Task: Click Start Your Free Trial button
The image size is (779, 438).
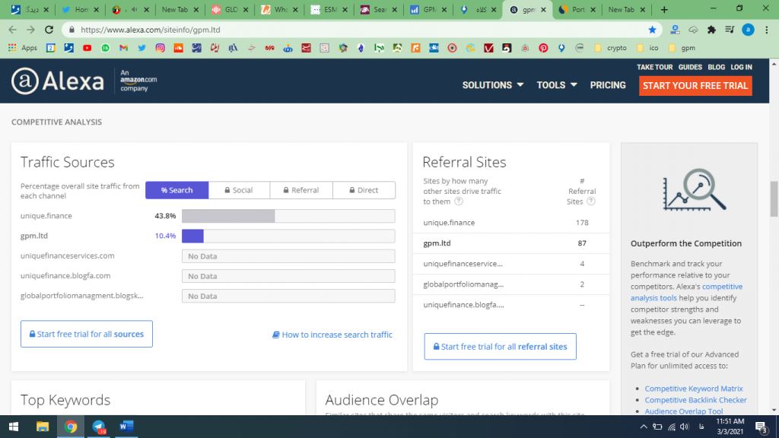Action: click(695, 85)
